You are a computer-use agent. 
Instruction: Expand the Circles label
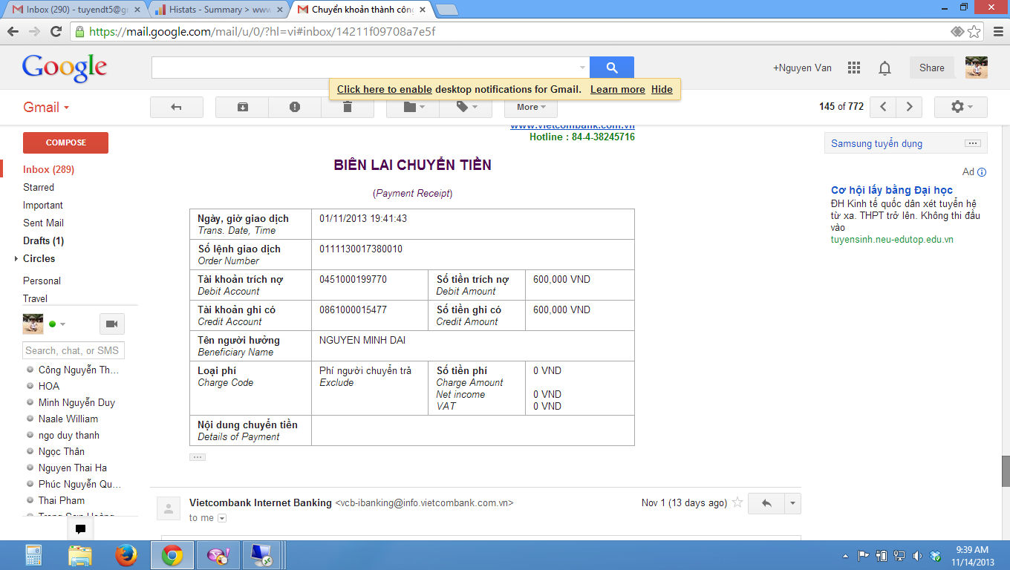pos(16,258)
